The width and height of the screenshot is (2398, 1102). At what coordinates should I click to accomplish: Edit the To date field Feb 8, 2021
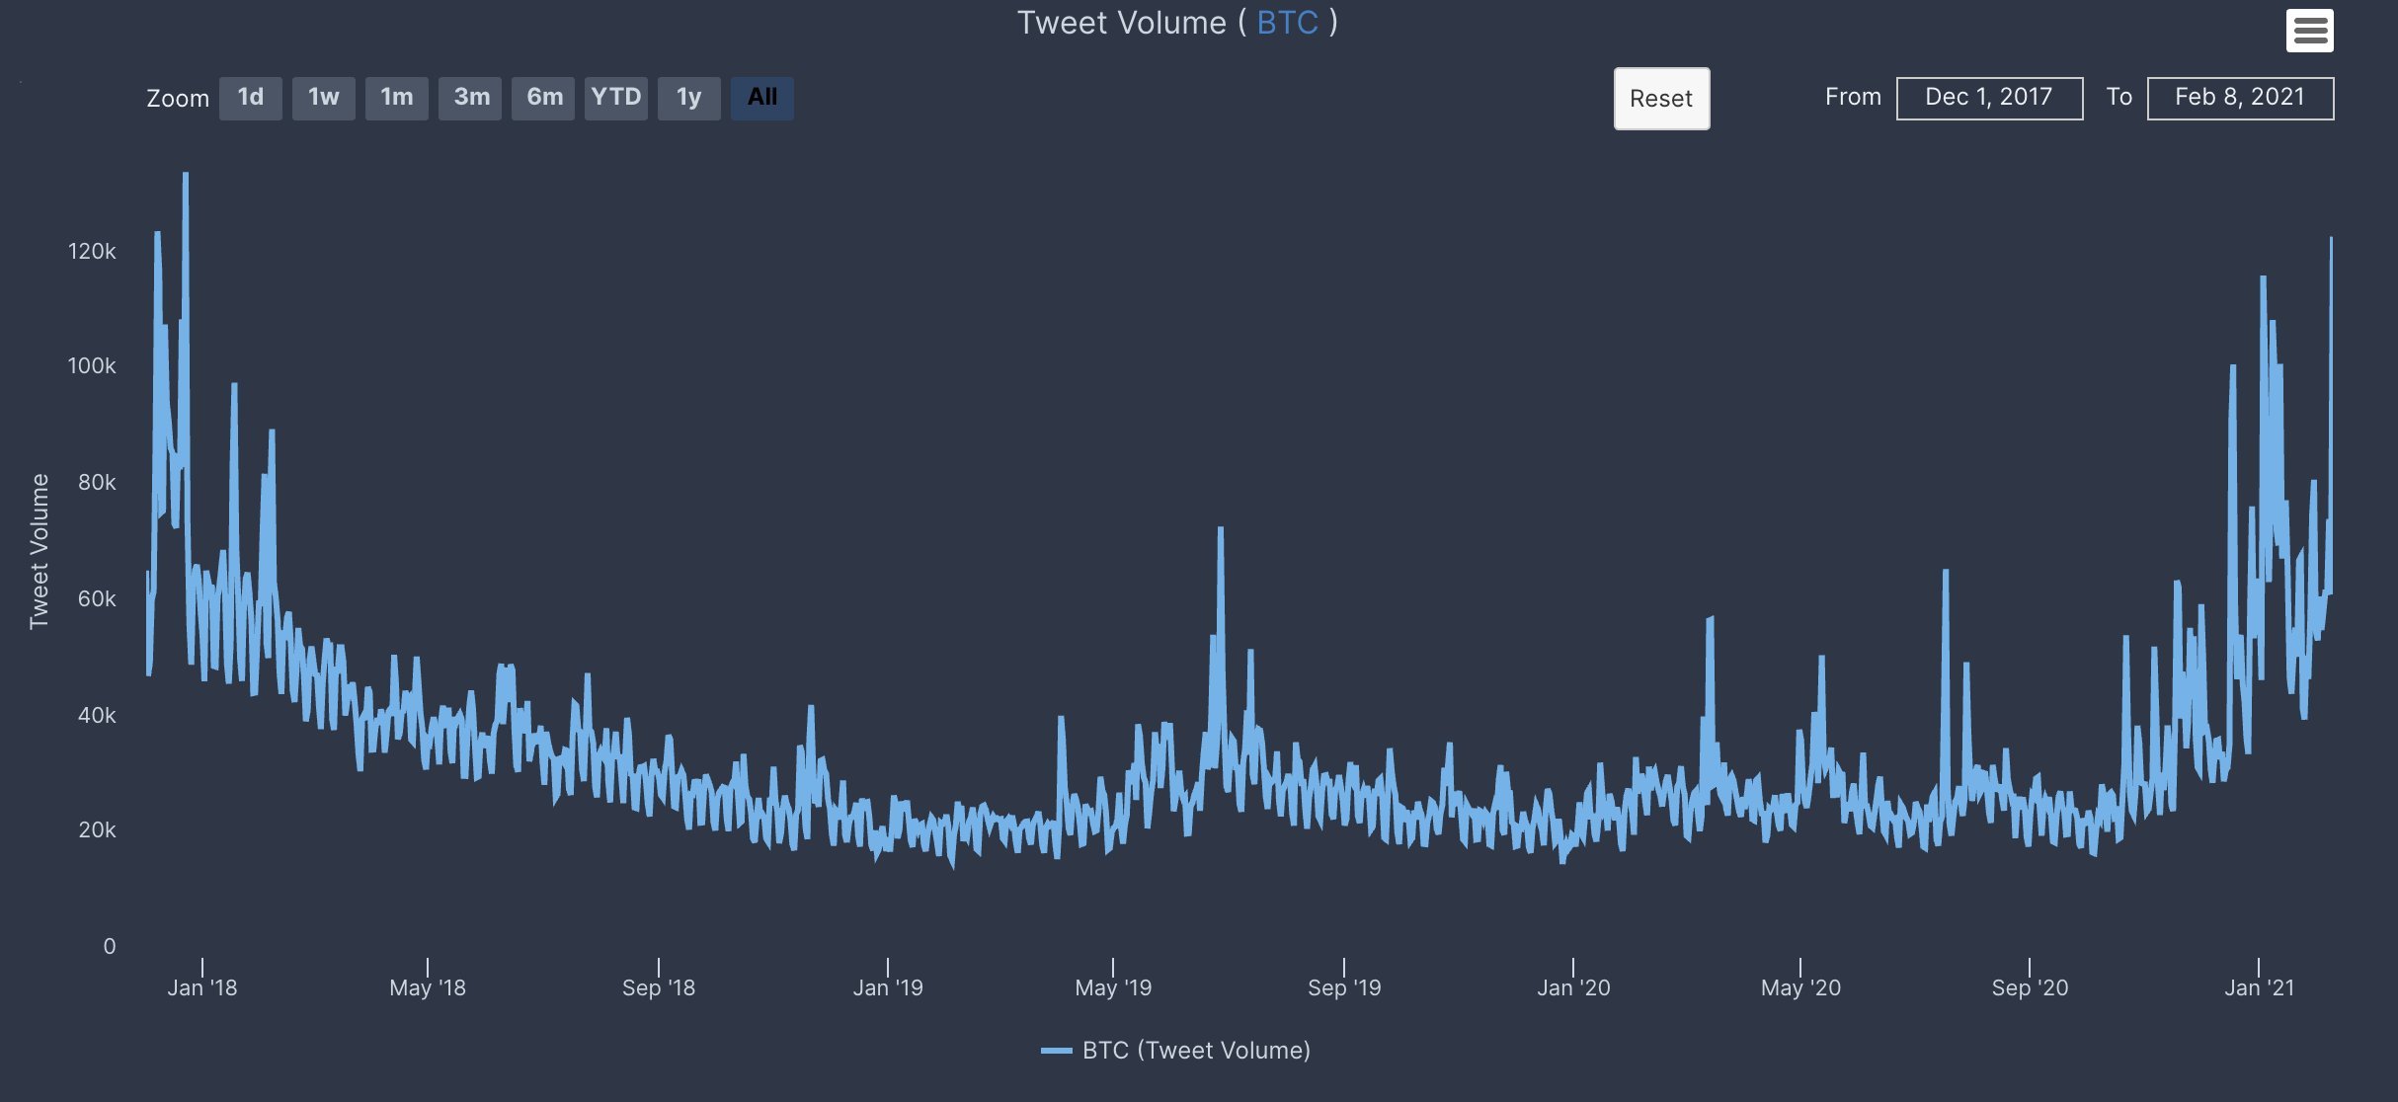point(2240,98)
